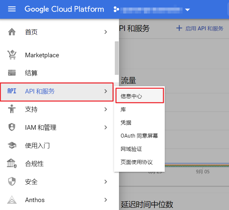Click the home icon beside 首页

[x=12, y=32]
